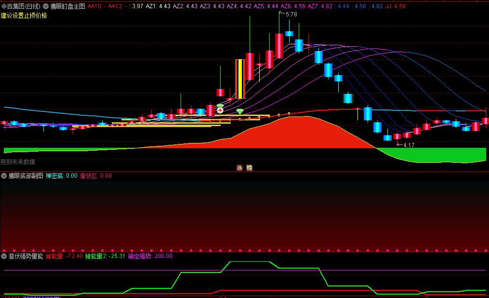This screenshot has width=489, height=298.
Task: Click the 中百集团(日线) stock title
Action: [x=21, y=6]
